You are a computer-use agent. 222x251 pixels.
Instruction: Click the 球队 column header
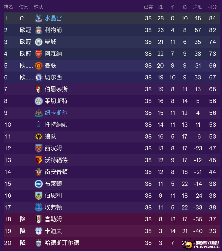tap(39, 7)
